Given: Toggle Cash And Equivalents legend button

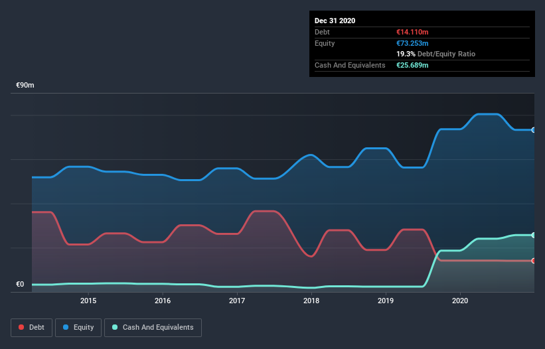Looking at the screenshot, I should coord(153,328).
